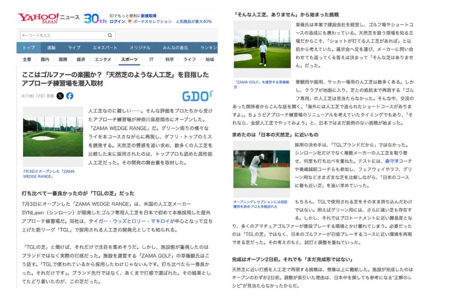Select the トップ navigation tab

click(29, 48)
